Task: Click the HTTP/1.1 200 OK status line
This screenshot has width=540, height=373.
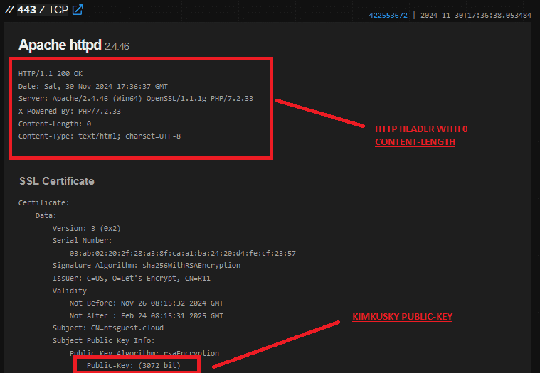Action: (51, 73)
